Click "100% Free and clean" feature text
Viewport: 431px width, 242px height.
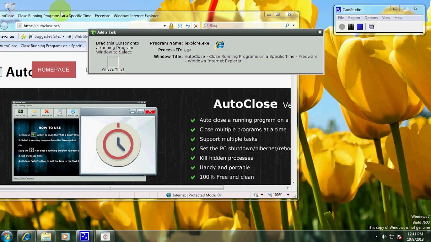(x=227, y=177)
